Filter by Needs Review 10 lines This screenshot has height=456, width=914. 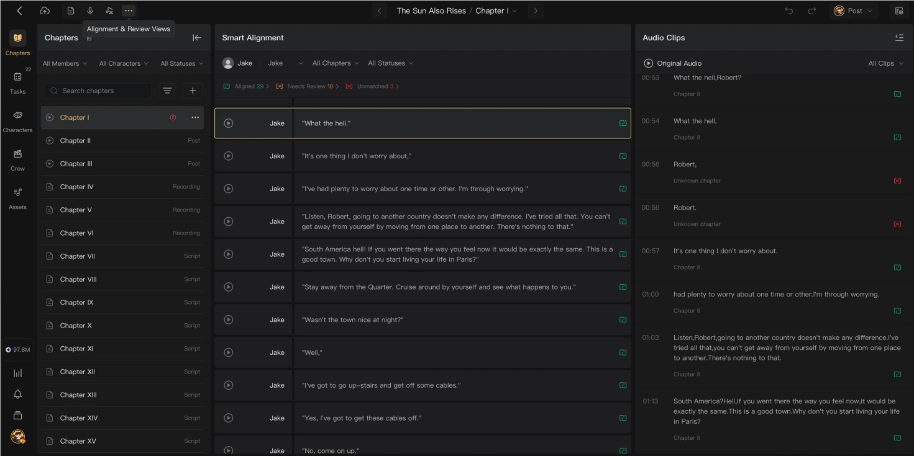308,86
